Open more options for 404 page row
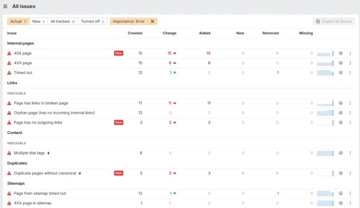Image resolution: width=360 pixels, height=208 pixels. [350, 53]
